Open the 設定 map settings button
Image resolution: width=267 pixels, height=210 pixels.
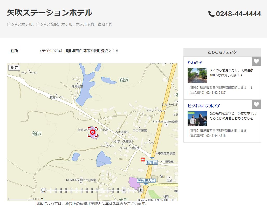point(14,67)
